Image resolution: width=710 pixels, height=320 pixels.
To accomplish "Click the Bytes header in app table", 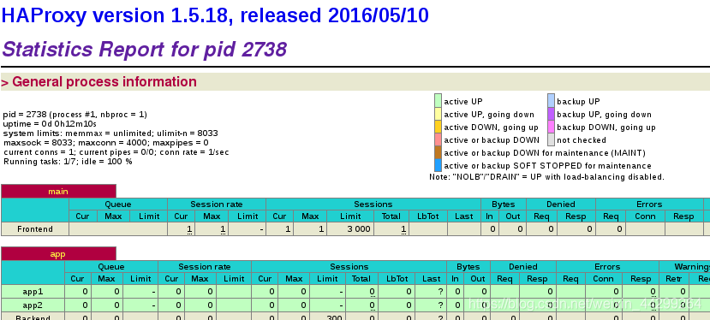I will [x=468, y=267].
